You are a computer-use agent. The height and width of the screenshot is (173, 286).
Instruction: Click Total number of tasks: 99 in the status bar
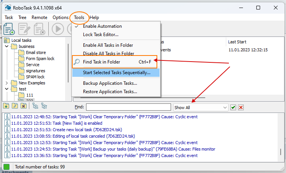tap(40, 167)
